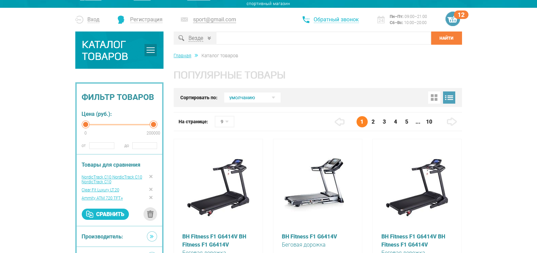
Task: Go to page 10
Action: (429, 122)
